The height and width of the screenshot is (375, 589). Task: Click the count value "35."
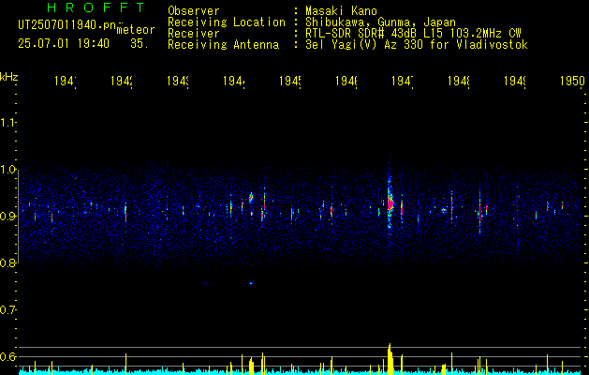tap(140, 44)
